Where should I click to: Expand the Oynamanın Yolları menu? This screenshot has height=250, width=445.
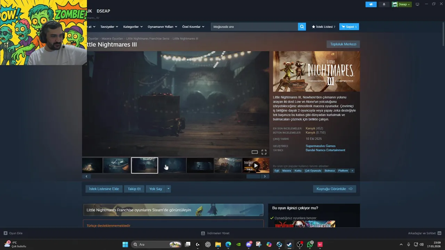pyautogui.click(x=162, y=27)
